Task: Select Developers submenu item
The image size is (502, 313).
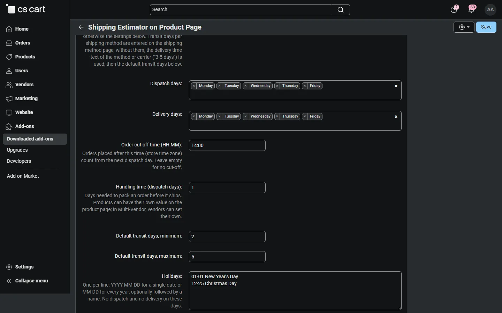Action: (x=19, y=161)
